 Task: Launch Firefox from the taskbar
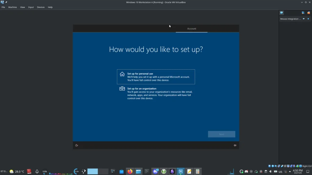(x=130, y=171)
